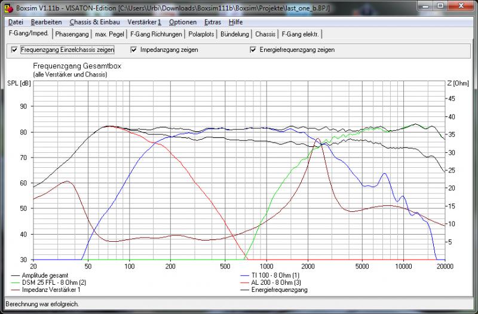Viewport: 478px width, 314px height.
Task: Click the Boxsim application icon in title bar
Action: pyautogui.click(x=9, y=8)
